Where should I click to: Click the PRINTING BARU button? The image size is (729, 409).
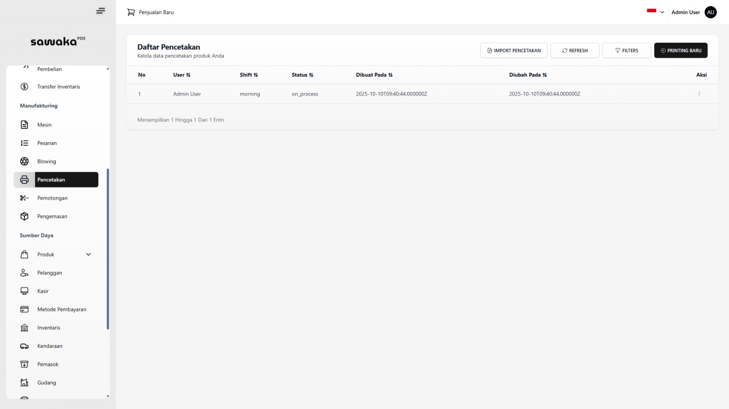tap(681, 50)
